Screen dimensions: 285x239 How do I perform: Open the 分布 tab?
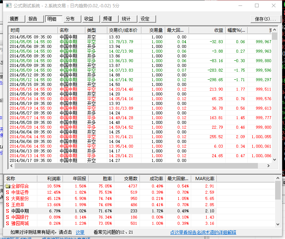(70, 19)
